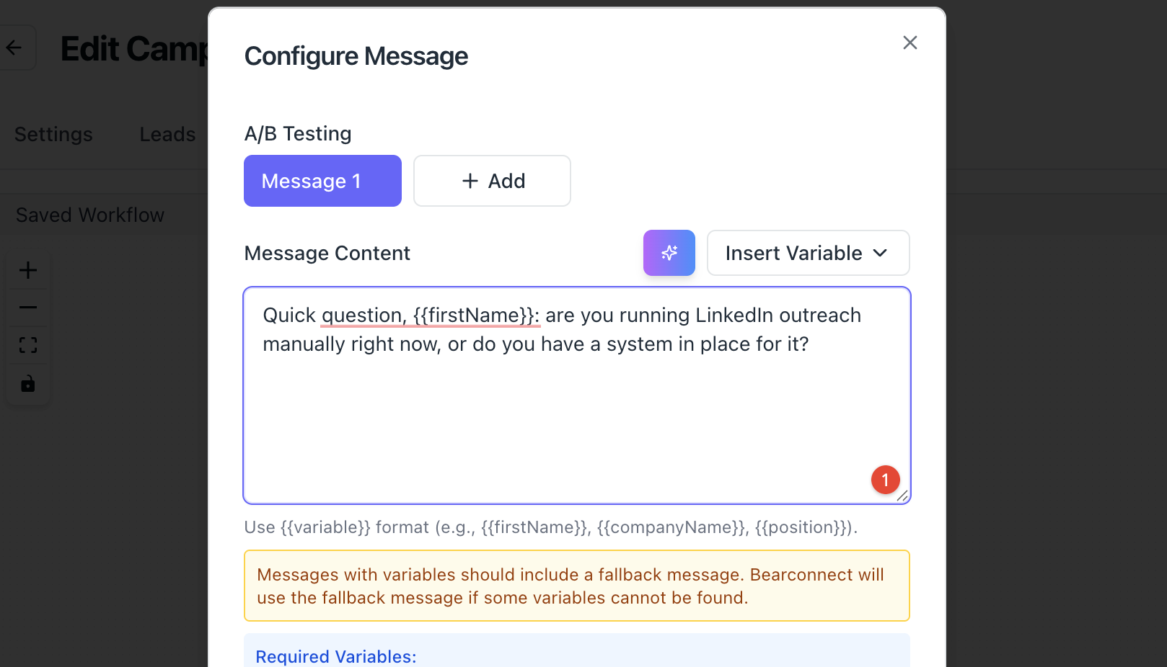Add a new A/B message variant

[x=492, y=181]
